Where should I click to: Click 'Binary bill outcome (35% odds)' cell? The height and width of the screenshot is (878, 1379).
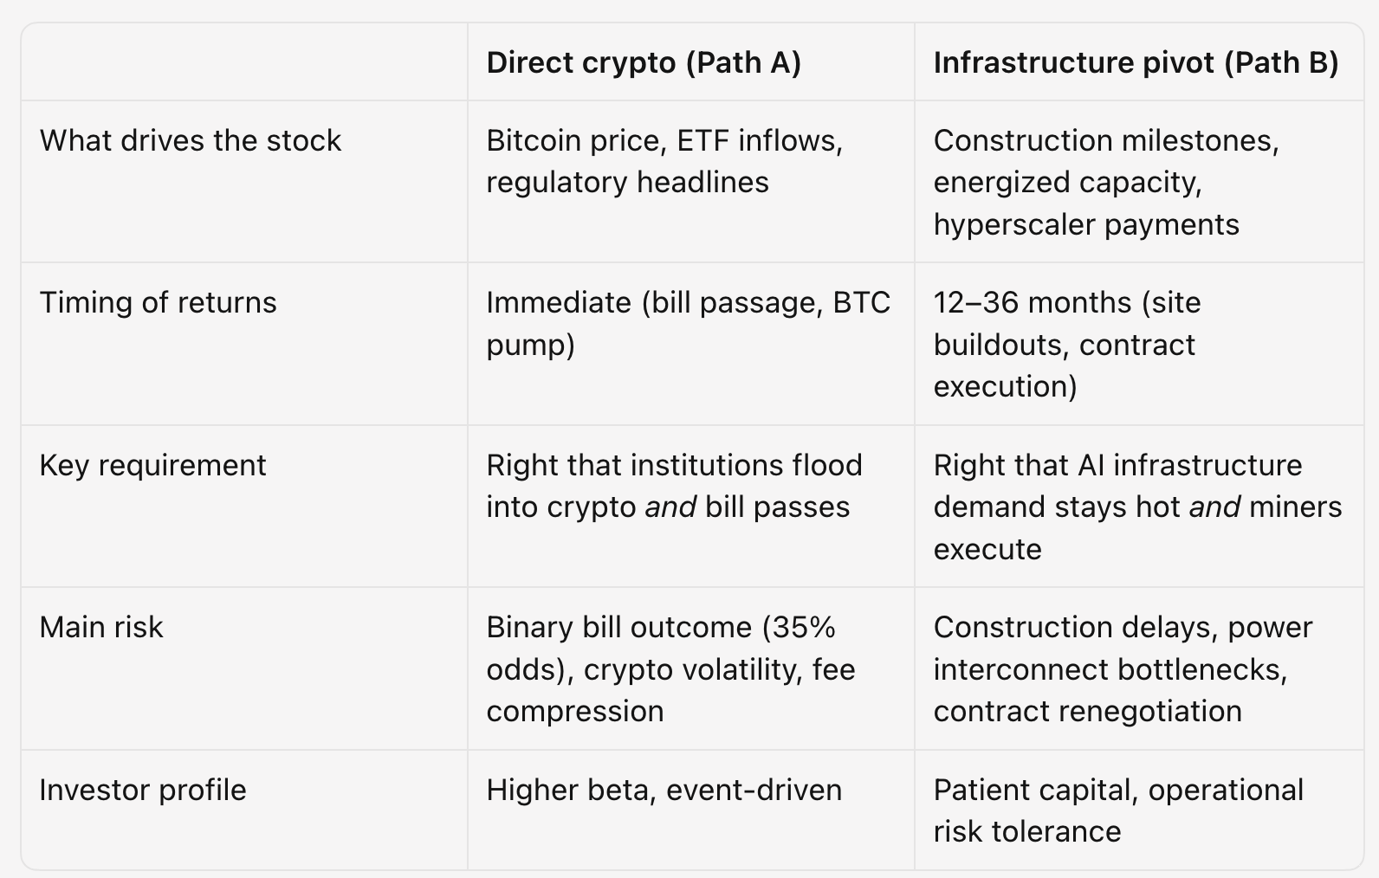click(690, 668)
